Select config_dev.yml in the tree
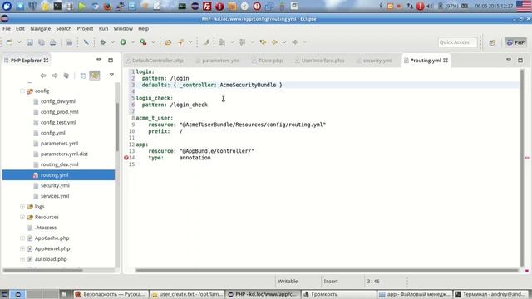The image size is (532, 299). (57, 101)
